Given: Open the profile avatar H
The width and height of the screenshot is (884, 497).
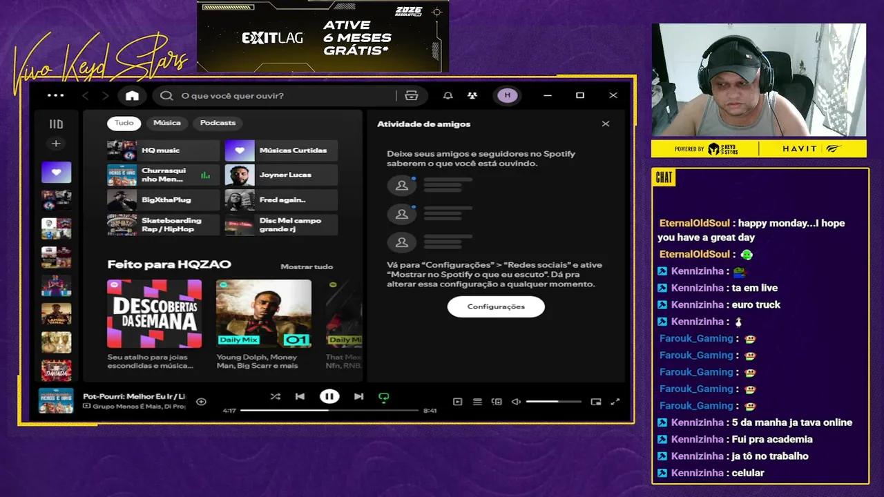Looking at the screenshot, I should pos(508,95).
